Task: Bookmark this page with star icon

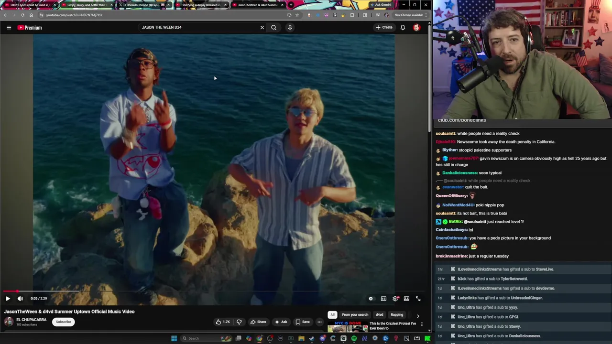Action: tap(297, 15)
